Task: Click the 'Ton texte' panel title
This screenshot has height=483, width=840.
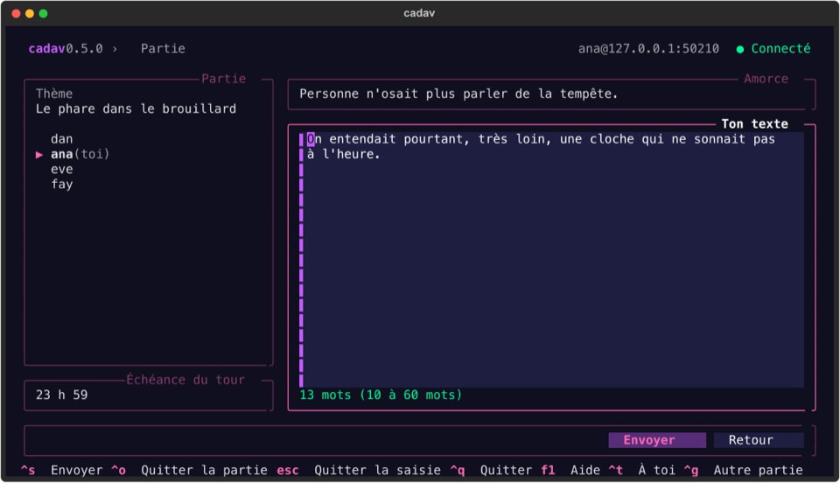Action: [754, 124]
